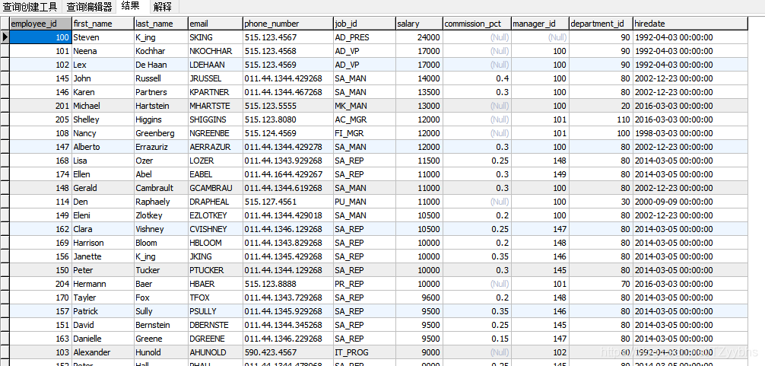Click the salary column header
Viewport: 765px width, 366px height.
(419, 24)
